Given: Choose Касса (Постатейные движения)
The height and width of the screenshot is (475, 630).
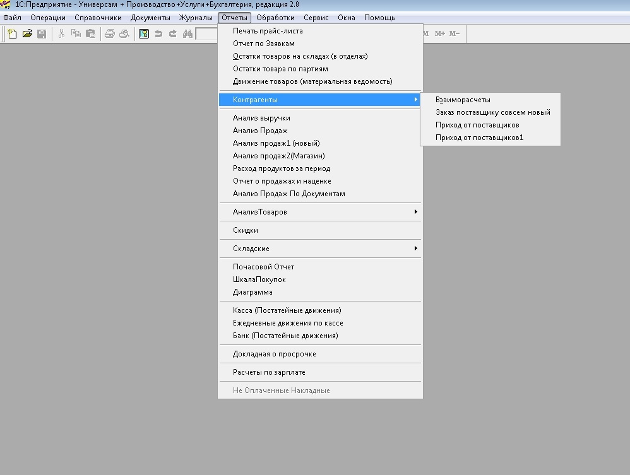Looking at the screenshot, I should (x=320, y=310).
